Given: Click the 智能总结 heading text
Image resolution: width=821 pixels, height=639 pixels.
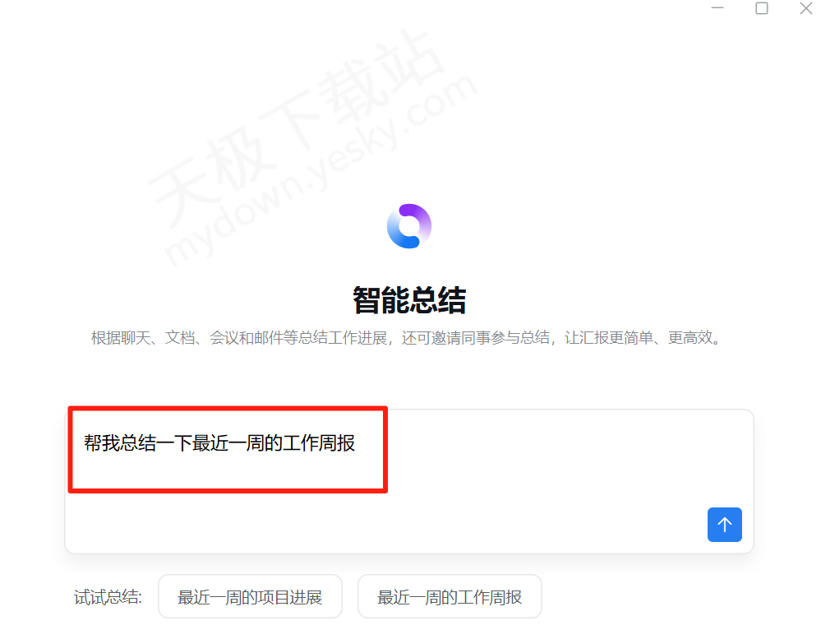Looking at the screenshot, I should [408, 301].
